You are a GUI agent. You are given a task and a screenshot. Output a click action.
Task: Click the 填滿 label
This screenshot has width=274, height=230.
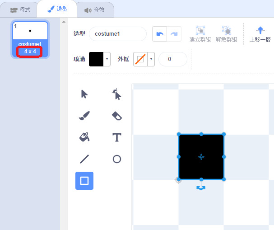79,59
